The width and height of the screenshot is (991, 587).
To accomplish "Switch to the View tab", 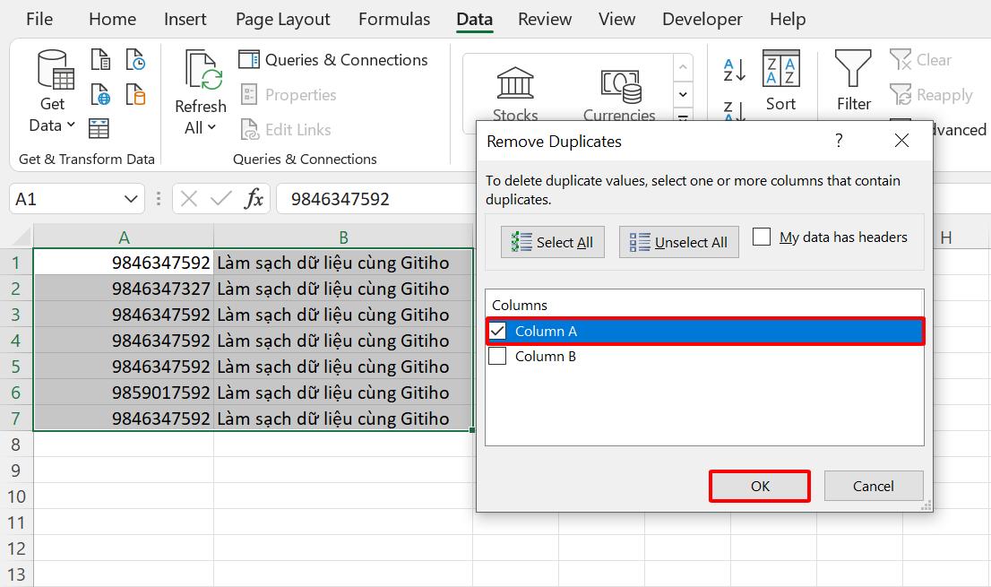I will tap(616, 19).
